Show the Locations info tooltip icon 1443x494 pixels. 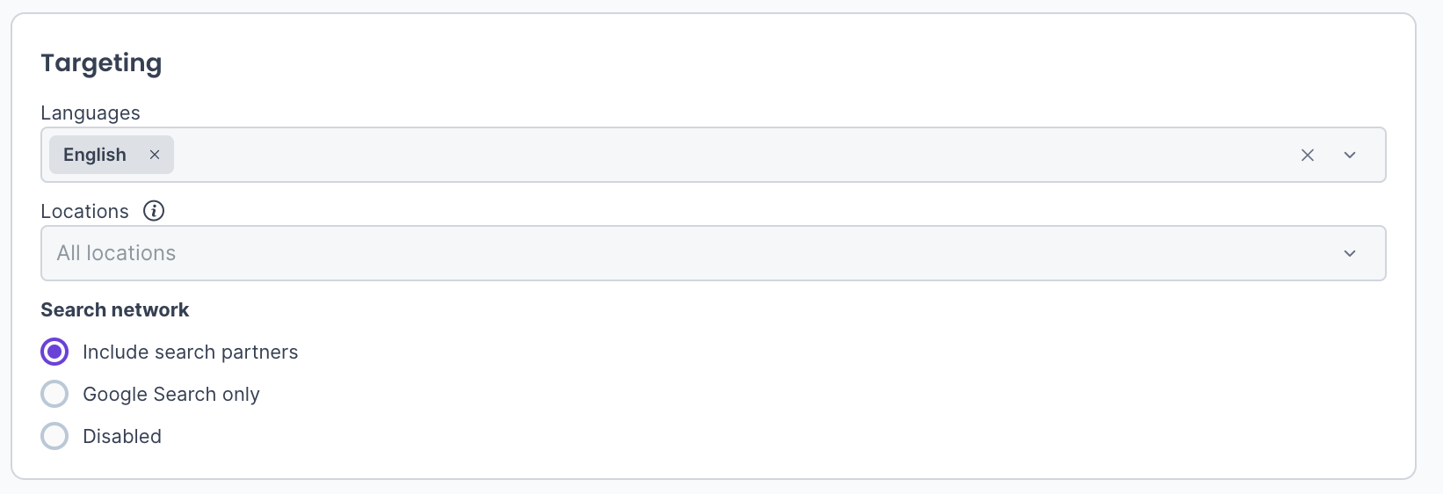pyautogui.click(x=154, y=211)
